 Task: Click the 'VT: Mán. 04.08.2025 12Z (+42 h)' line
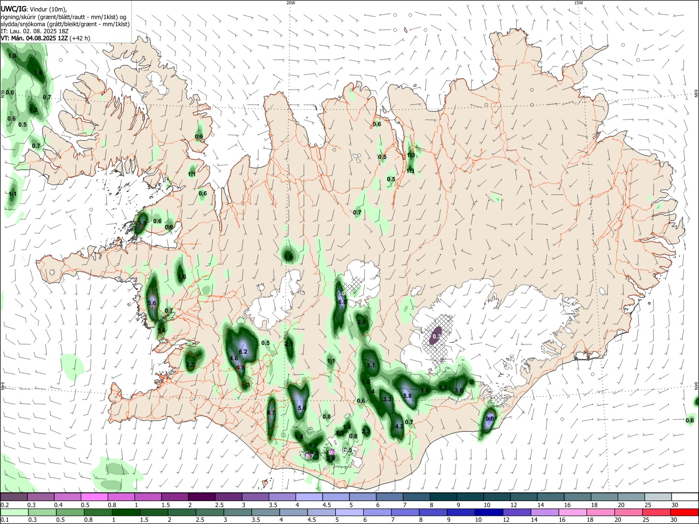point(45,38)
